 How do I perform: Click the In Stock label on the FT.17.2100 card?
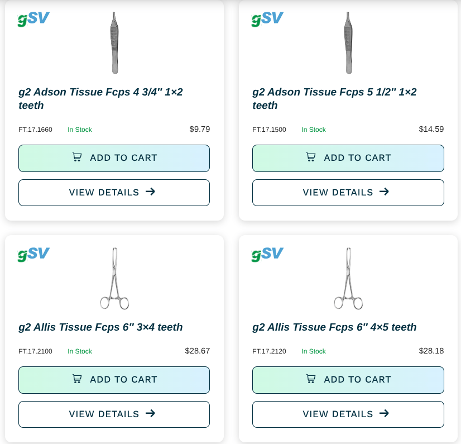coord(80,351)
